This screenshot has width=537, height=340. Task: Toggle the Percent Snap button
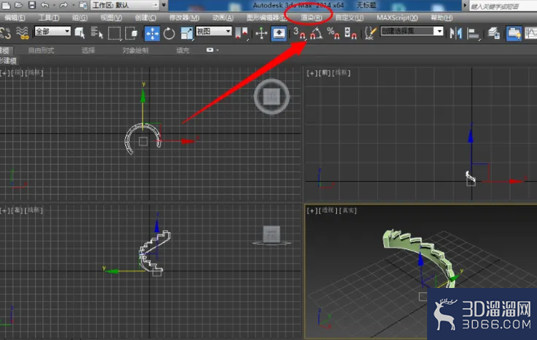(333, 33)
